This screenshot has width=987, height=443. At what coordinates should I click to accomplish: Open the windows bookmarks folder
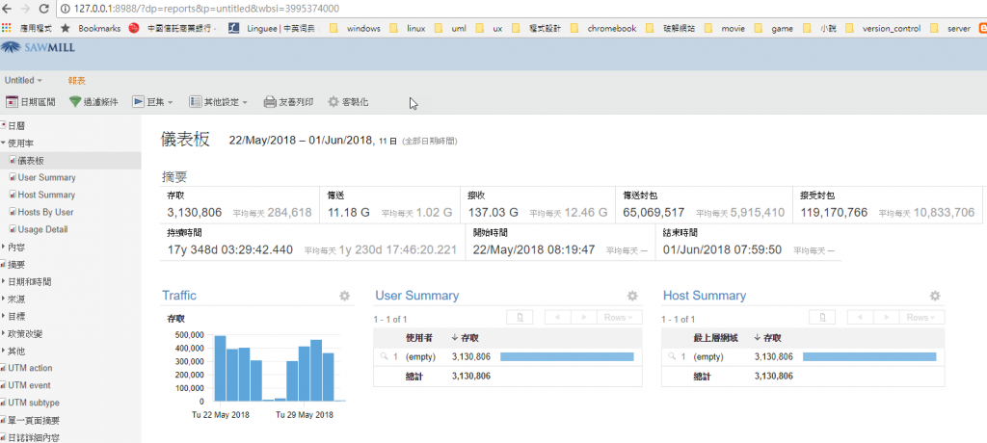357,28
